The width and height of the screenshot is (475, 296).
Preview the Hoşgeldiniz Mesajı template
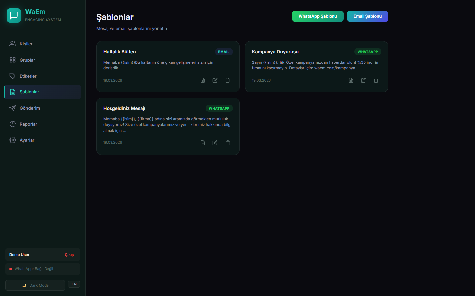coord(203,143)
